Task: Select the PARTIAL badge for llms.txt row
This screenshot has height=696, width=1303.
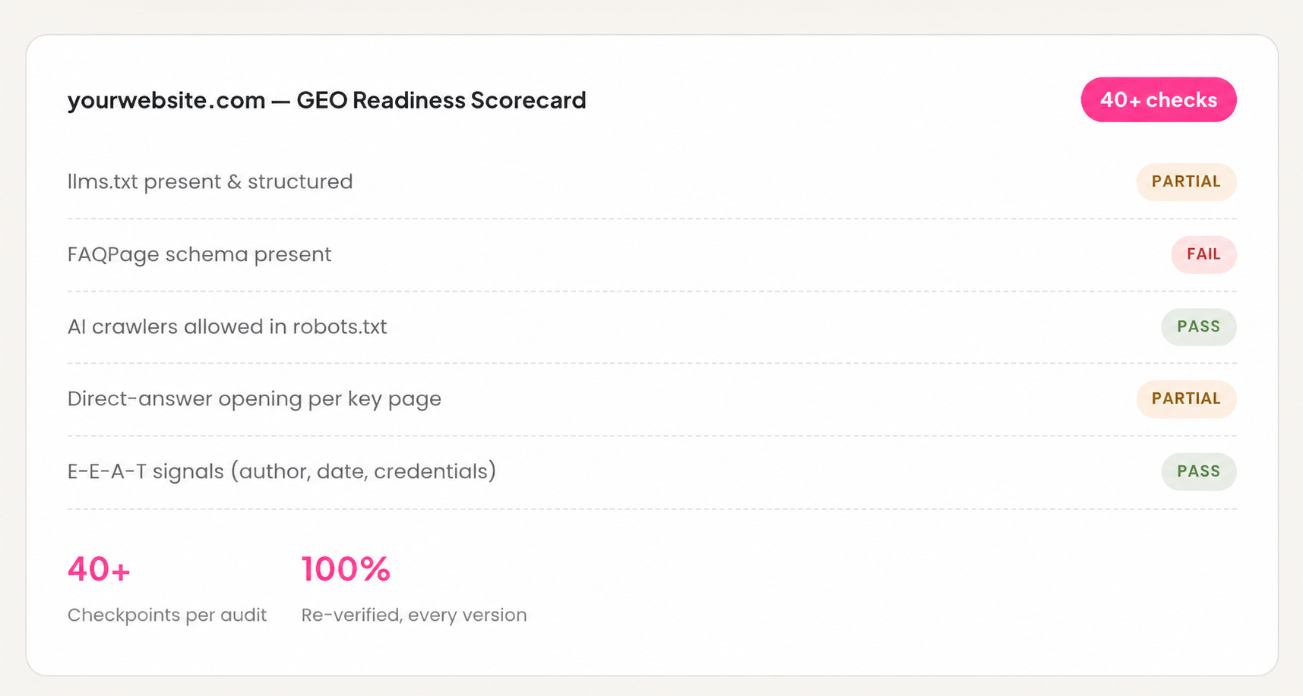Action: pyautogui.click(x=1186, y=182)
